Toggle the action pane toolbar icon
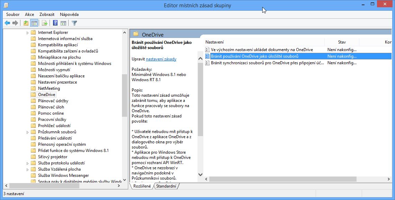The image size is (395, 200). pyautogui.click(x=63, y=23)
